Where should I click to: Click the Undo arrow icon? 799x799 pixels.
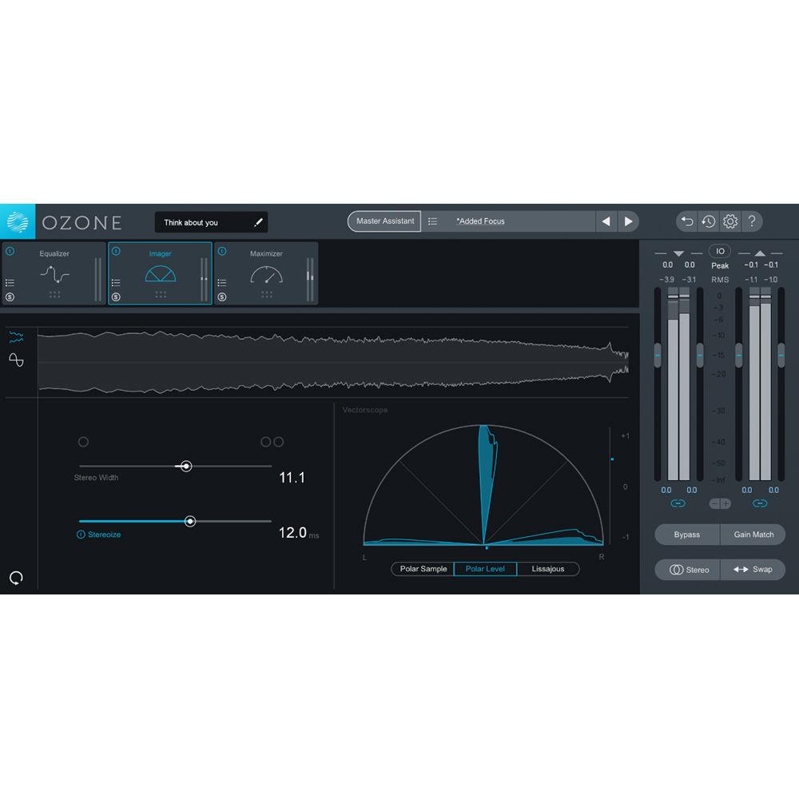[687, 221]
